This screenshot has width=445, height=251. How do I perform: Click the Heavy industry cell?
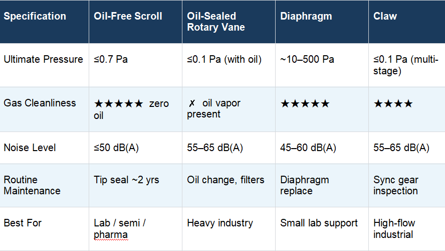(x=229, y=229)
